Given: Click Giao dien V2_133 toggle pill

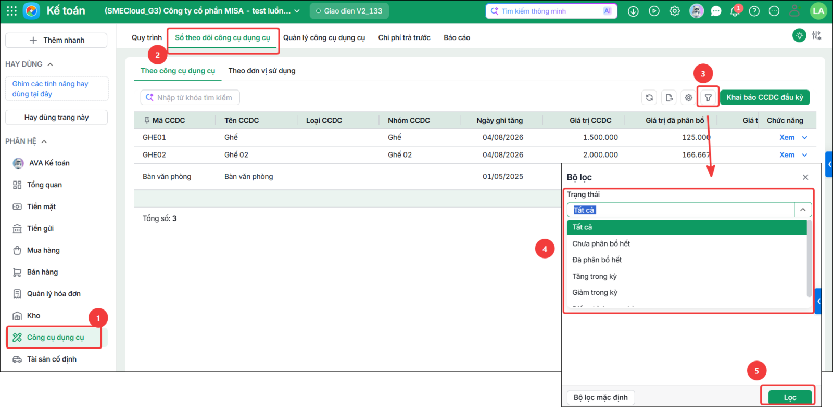Looking at the screenshot, I should point(349,11).
